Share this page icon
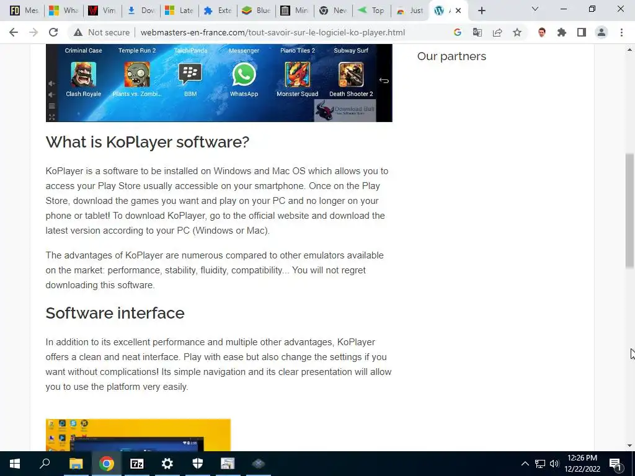The width and height of the screenshot is (635, 476). 497,32
